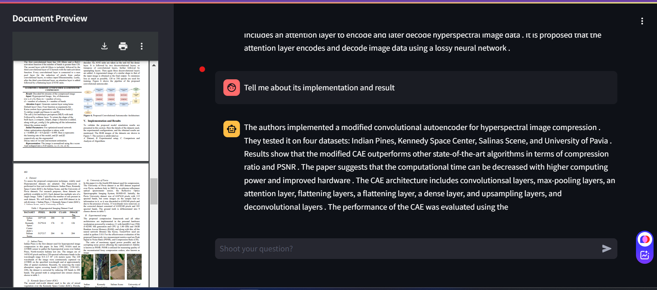Click the assistant clipboard avatar icon
This screenshot has height=290, width=657.
(x=231, y=129)
